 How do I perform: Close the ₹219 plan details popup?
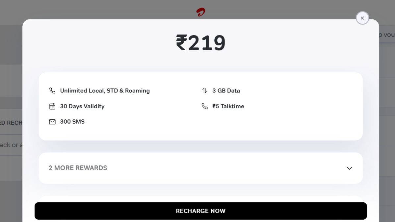click(362, 18)
